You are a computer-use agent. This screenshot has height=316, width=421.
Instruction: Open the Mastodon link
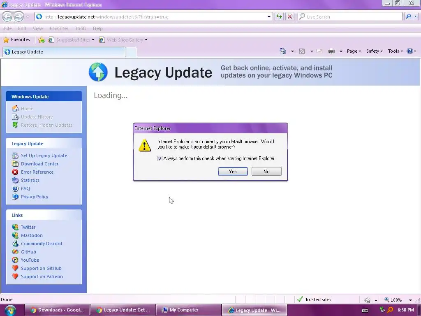click(x=32, y=235)
